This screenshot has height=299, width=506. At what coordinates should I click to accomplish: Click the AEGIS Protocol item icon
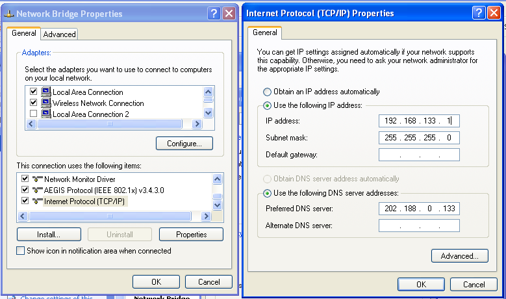[38, 190]
